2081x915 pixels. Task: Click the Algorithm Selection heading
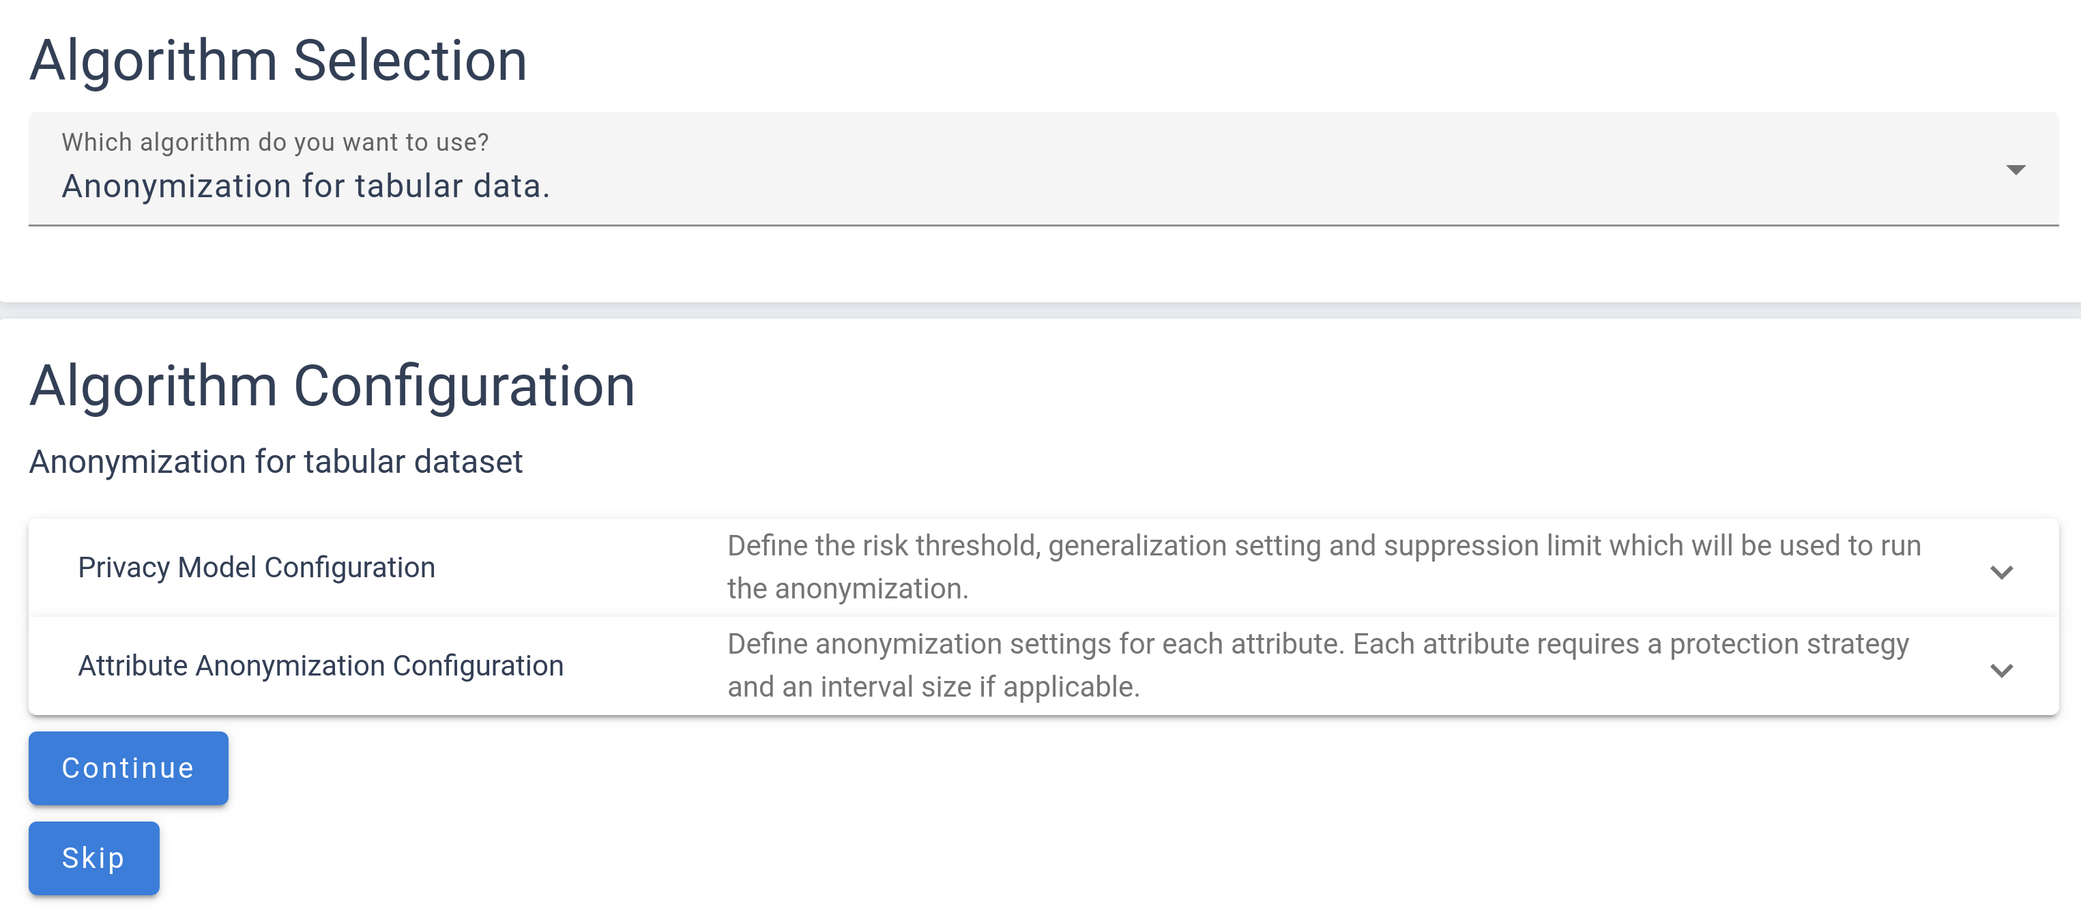tap(278, 61)
